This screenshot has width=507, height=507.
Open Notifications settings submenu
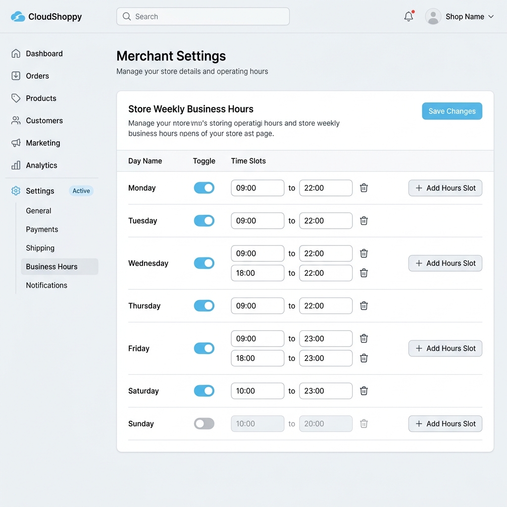47,285
